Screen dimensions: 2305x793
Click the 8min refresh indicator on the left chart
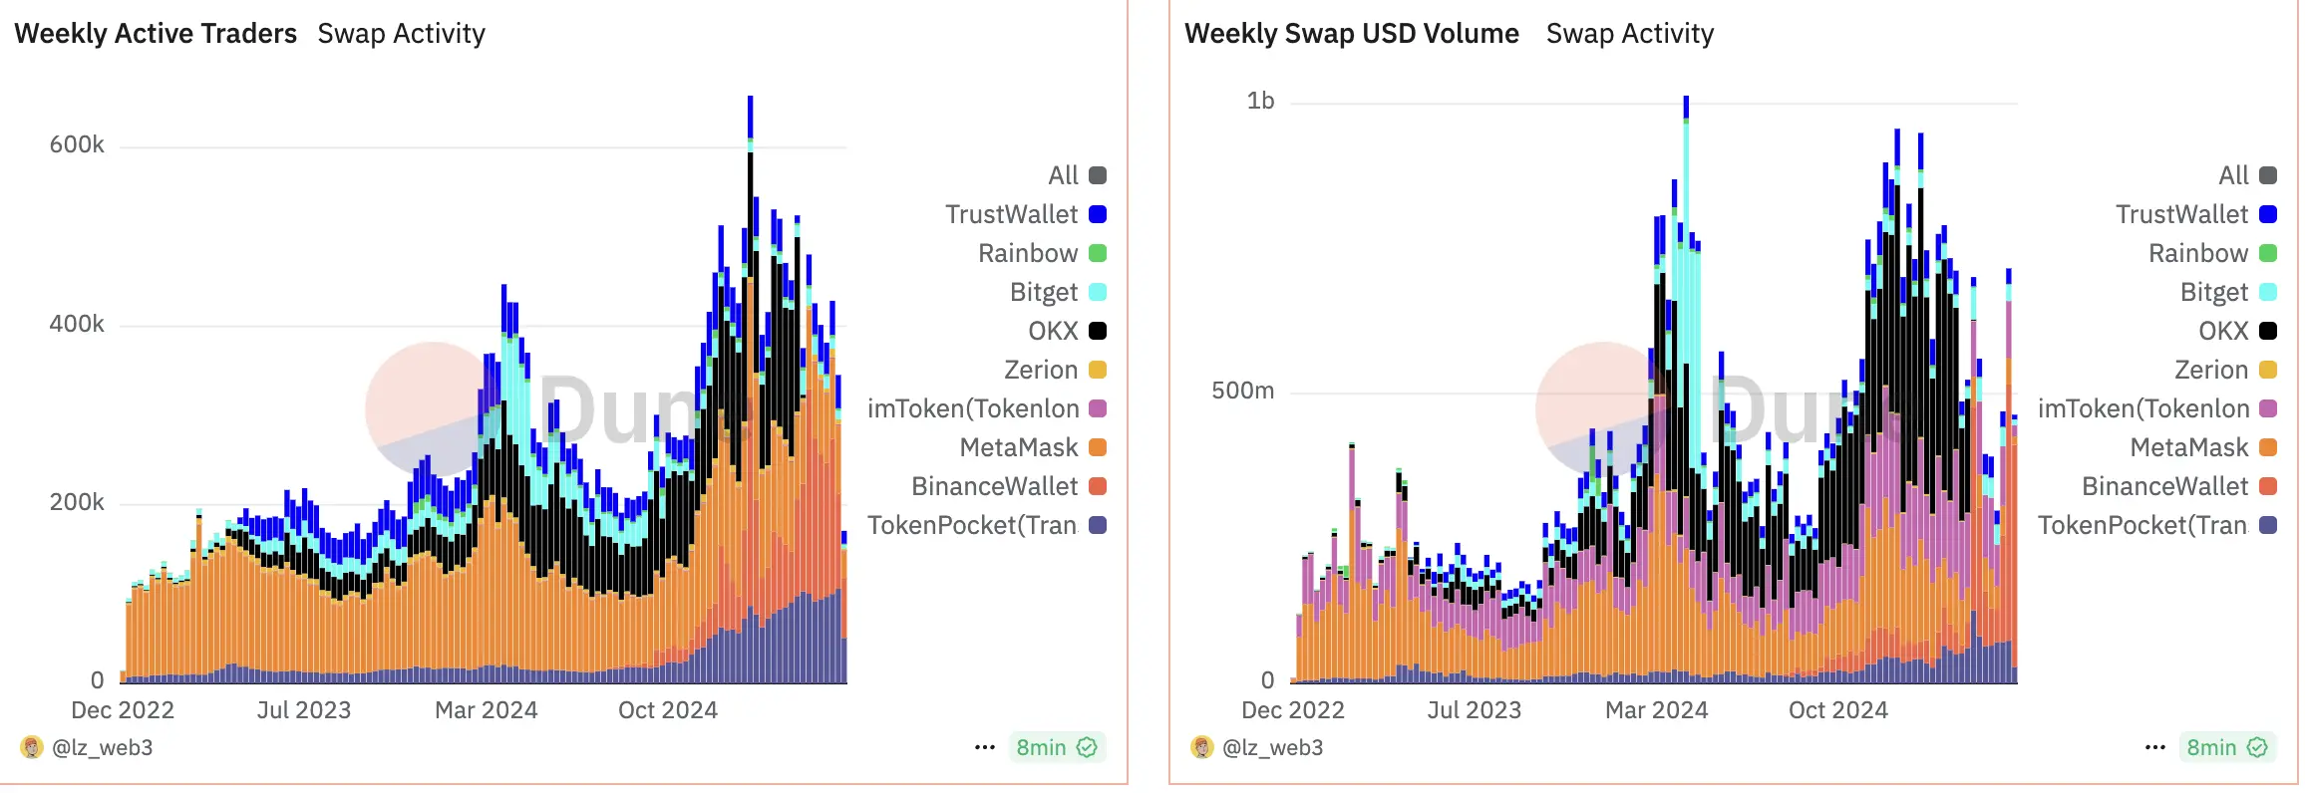(1041, 747)
